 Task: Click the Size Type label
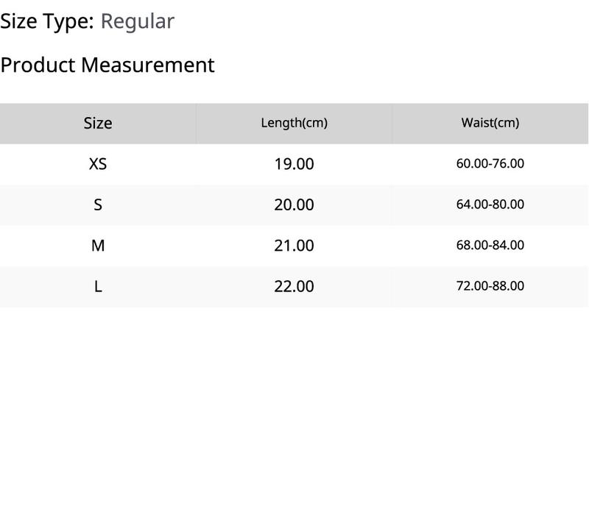click(x=47, y=22)
